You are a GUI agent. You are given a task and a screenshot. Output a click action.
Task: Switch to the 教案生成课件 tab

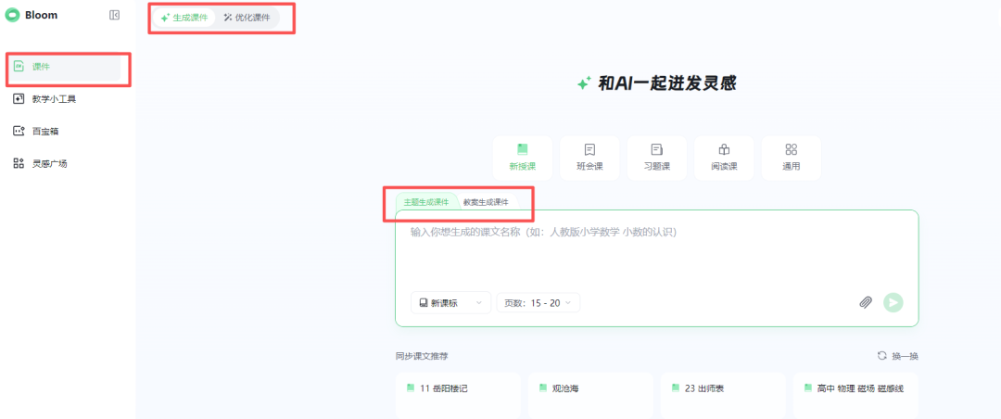(x=486, y=202)
